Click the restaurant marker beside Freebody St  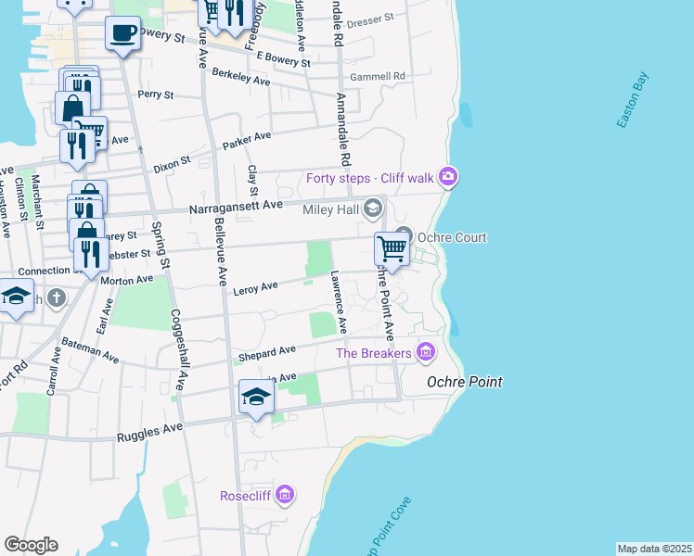[x=235, y=16]
